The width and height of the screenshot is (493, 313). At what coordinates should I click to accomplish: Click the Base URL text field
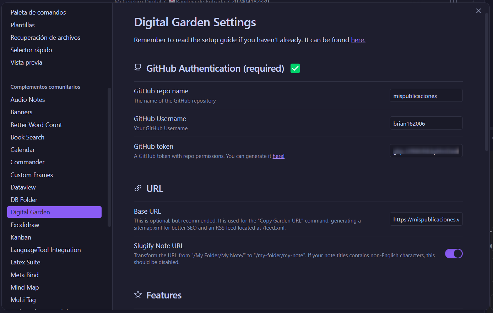pos(426,219)
